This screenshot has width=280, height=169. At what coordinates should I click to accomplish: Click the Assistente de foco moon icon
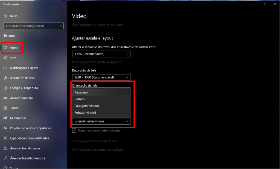pyautogui.click(x=5, y=78)
